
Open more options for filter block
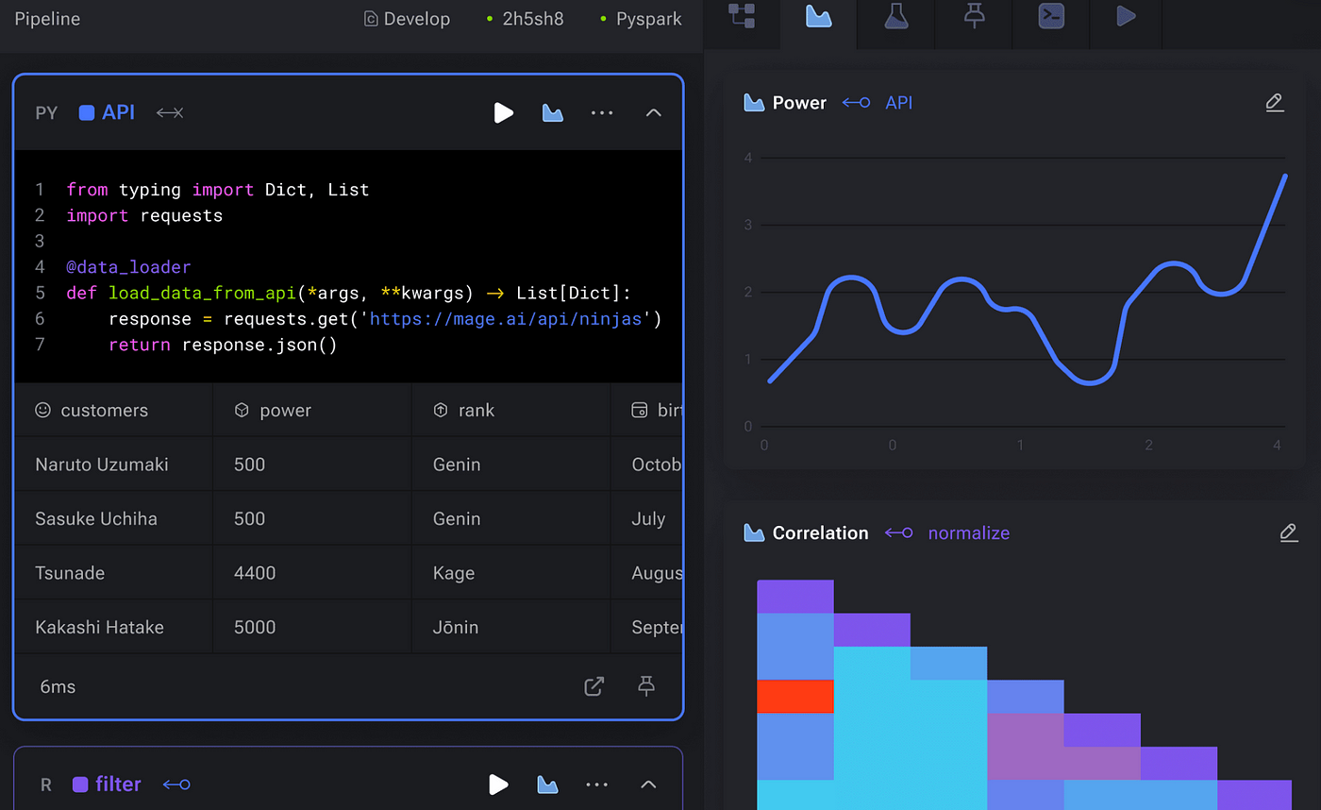596,785
